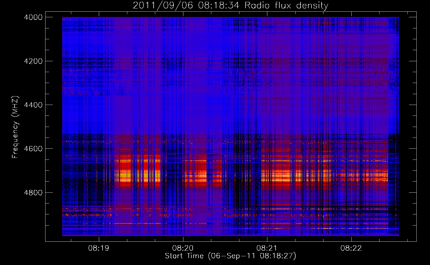The height and width of the screenshot is (265, 430).
Task: Select the 4000 frequency tick label
Action: coord(33,17)
